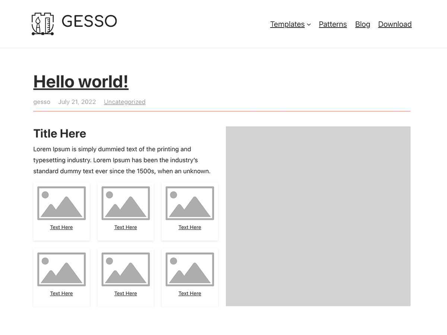The height and width of the screenshot is (335, 447).
Task: Click the GESSO paint-and-ruler logo icon
Action: tap(42, 23)
